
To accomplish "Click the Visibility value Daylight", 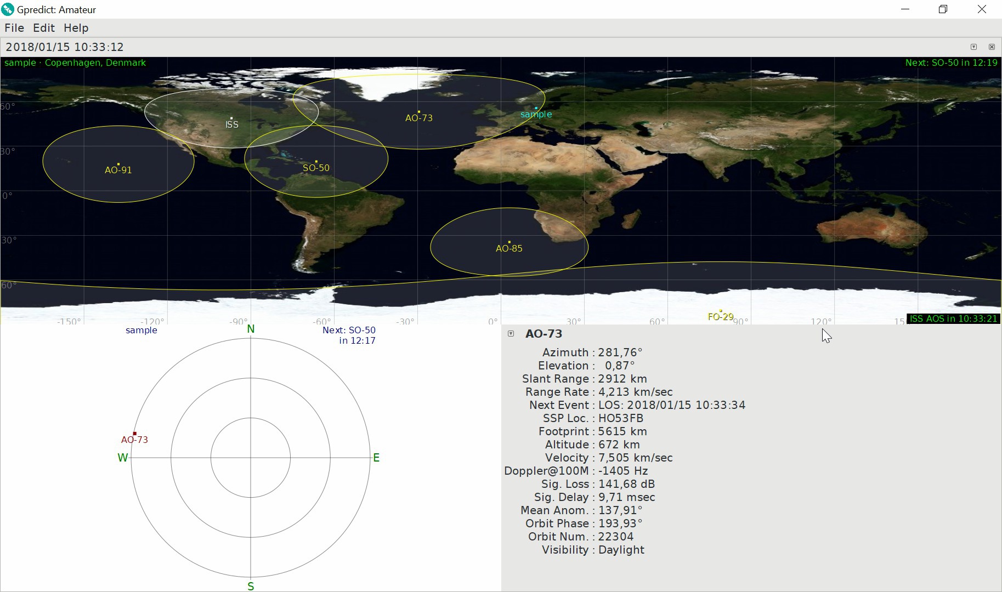I will 621,550.
